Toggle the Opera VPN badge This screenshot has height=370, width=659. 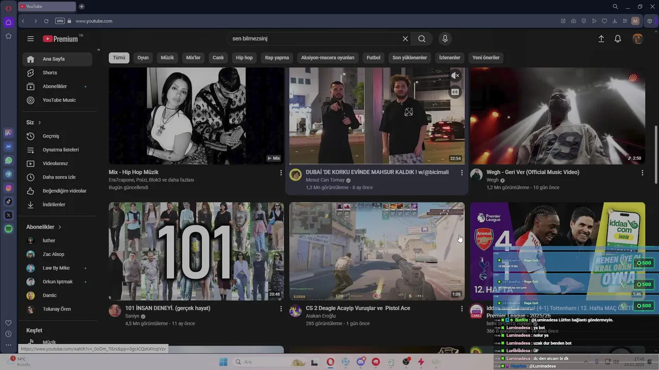click(60, 21)
